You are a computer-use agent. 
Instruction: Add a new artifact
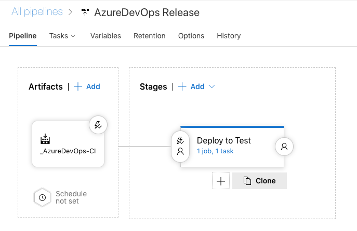(x=87, y=87)
